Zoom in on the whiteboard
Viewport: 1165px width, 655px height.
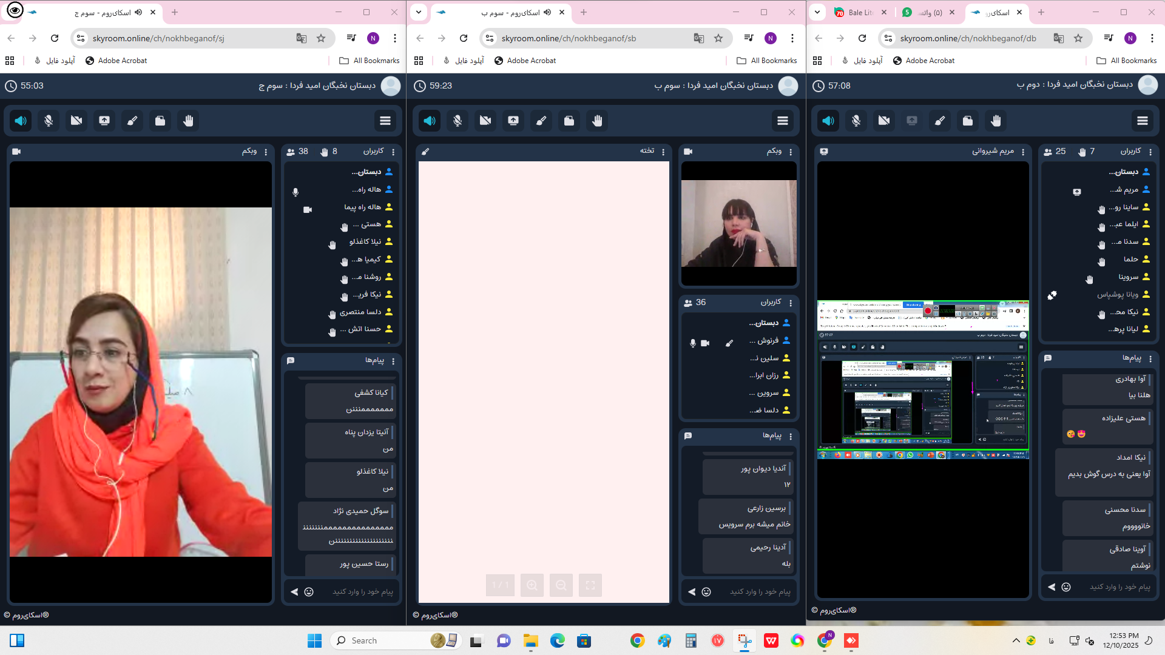[532, 585]
